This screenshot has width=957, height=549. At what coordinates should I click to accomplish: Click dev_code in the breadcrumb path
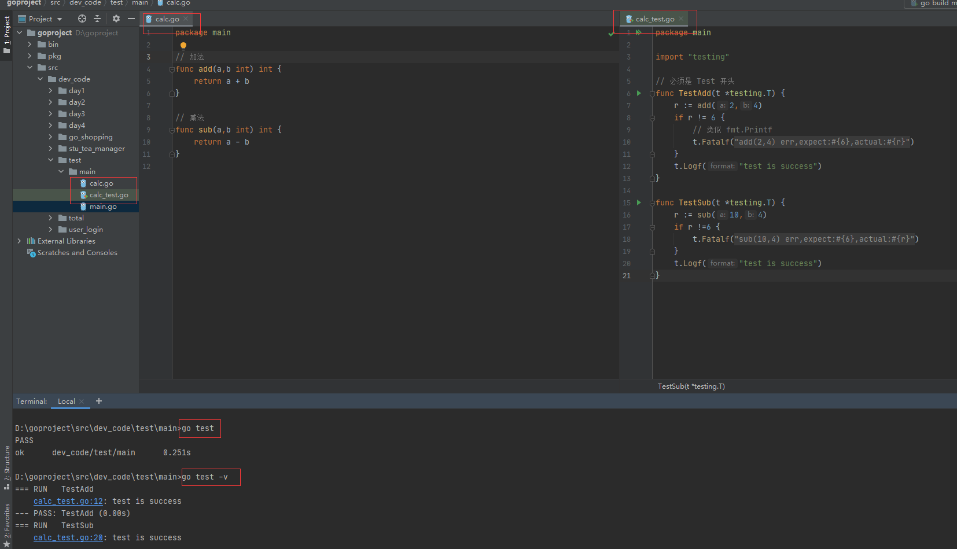[x=85, y=3]
